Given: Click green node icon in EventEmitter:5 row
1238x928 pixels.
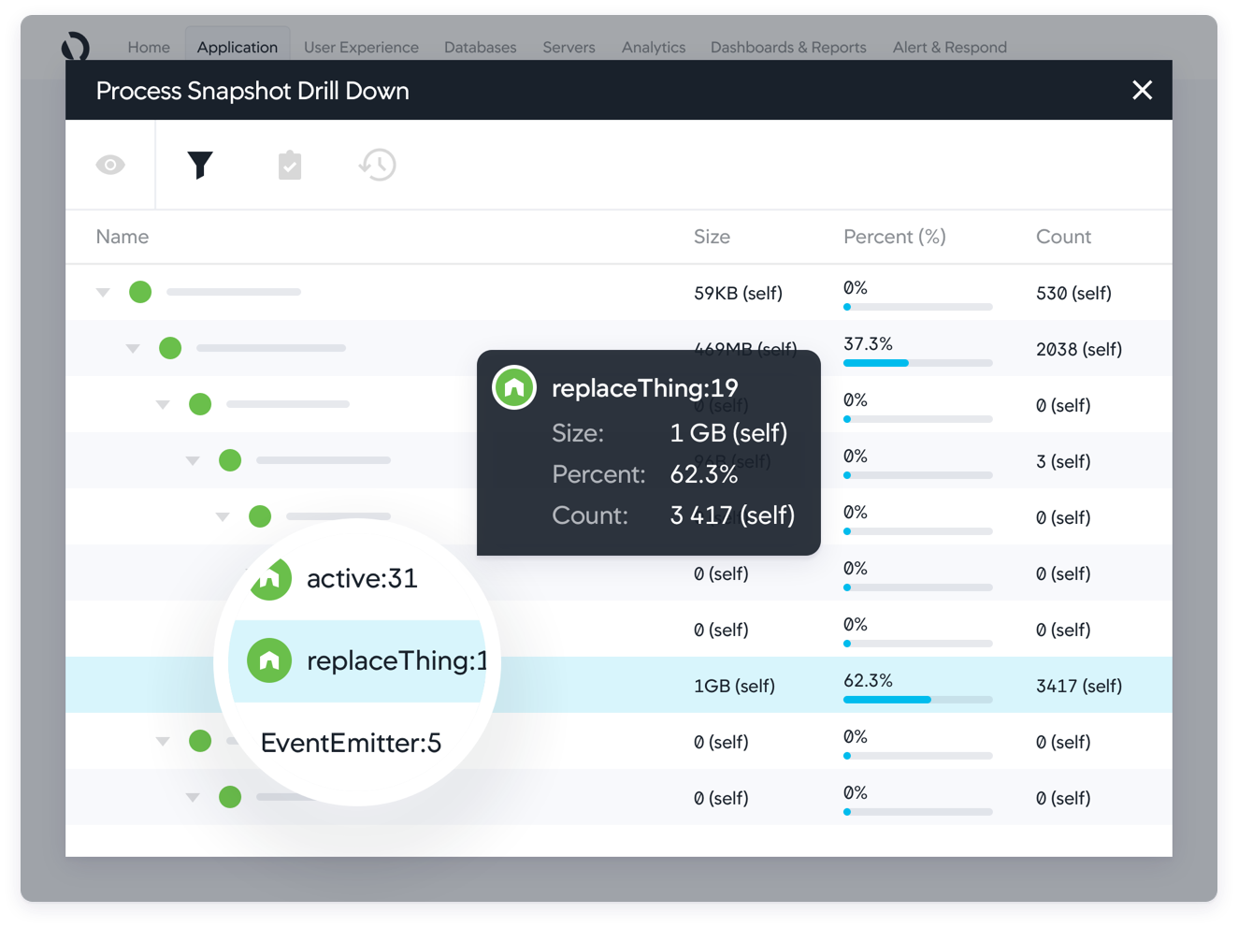Looking at the screenshot, I should tap(200, 741).
